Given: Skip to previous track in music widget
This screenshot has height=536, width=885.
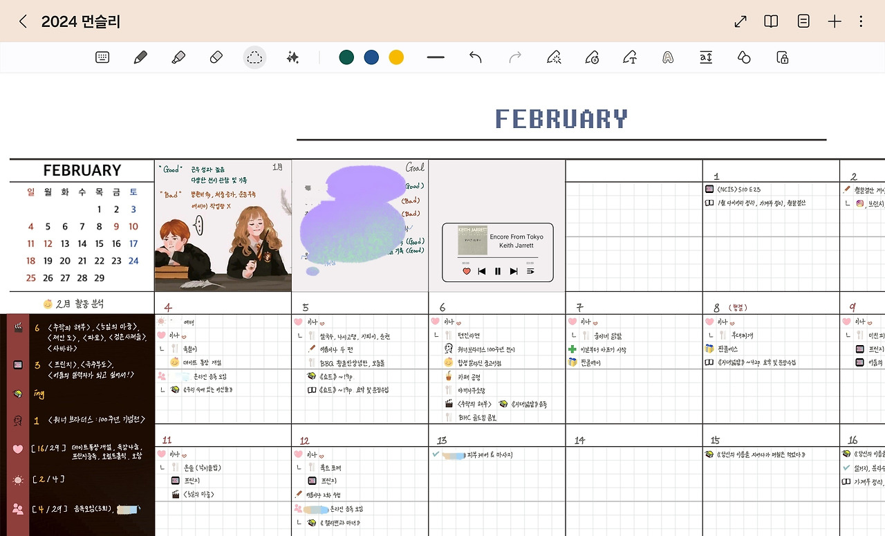Looking at the screenshot, I should pyautogui.click(x=482, y=271).
